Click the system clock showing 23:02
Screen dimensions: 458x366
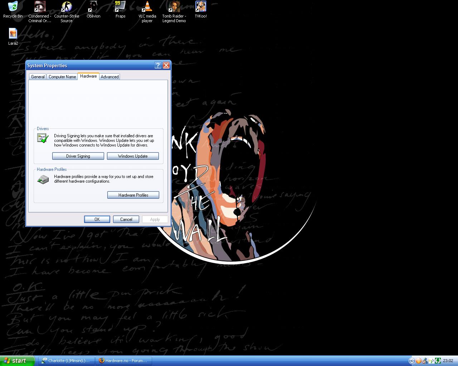(448, 361)
